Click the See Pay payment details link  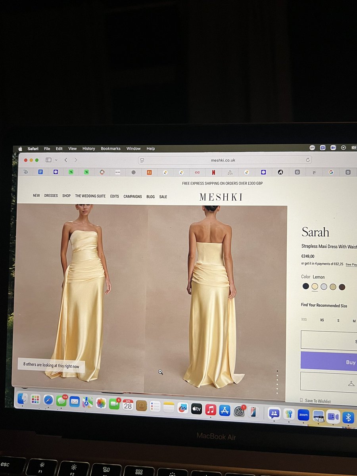click(x=351, y=264)
